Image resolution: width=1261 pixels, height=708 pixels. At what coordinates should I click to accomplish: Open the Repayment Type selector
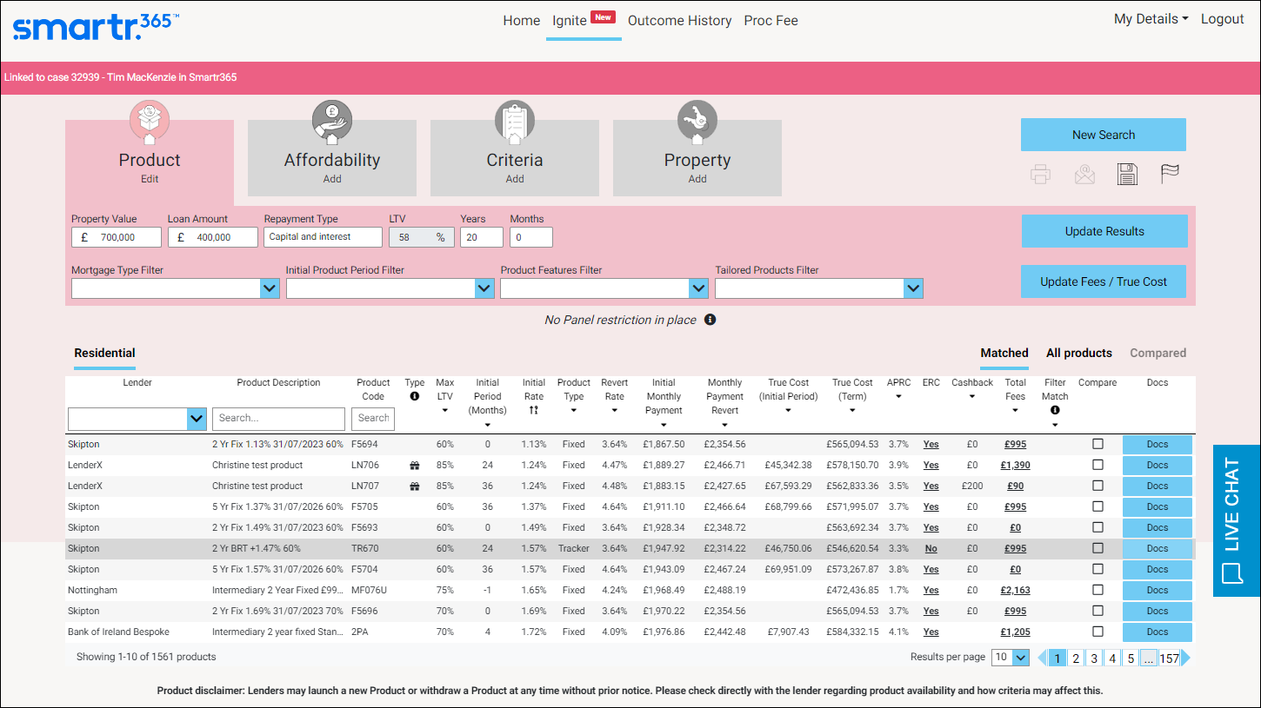pos(323,237)
